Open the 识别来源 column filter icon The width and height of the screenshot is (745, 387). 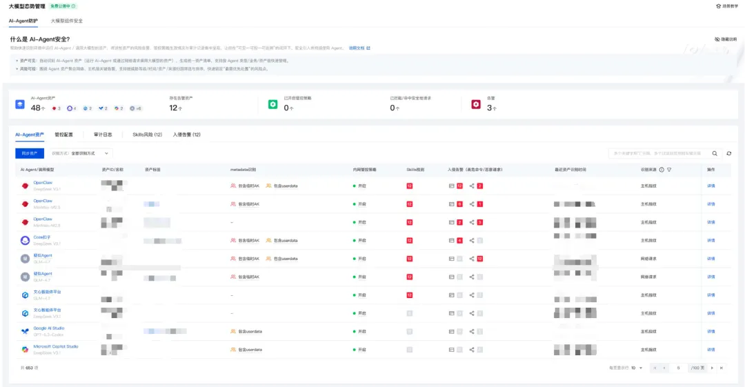coord(669,170)
